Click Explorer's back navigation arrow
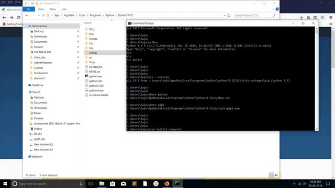This screenshot has height=188, width=335. pos(27,15)
